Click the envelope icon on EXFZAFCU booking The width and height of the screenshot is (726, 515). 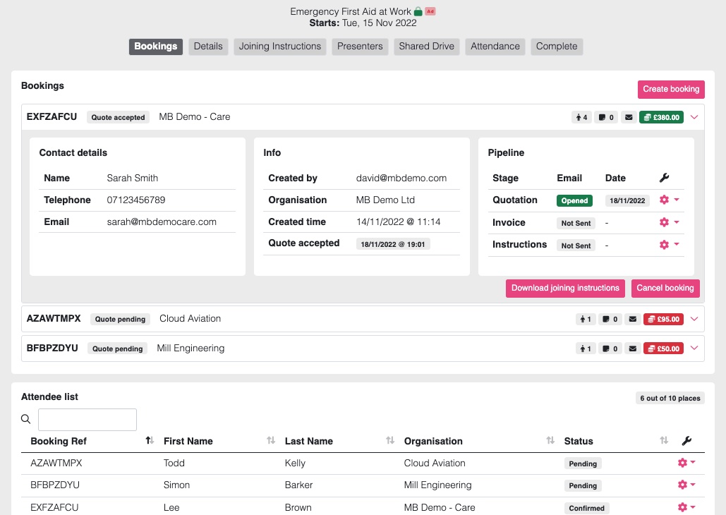click(x=628, y=117)
